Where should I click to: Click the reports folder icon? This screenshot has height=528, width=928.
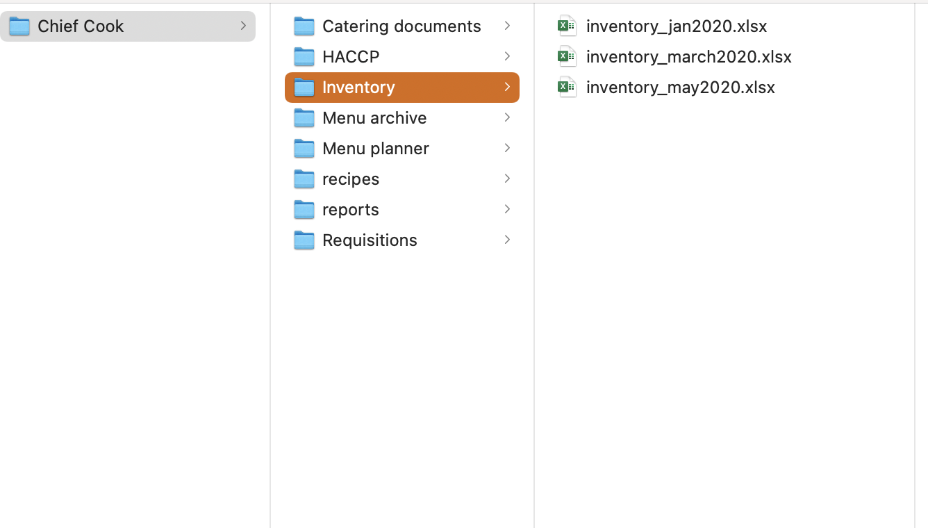(304, 210)
